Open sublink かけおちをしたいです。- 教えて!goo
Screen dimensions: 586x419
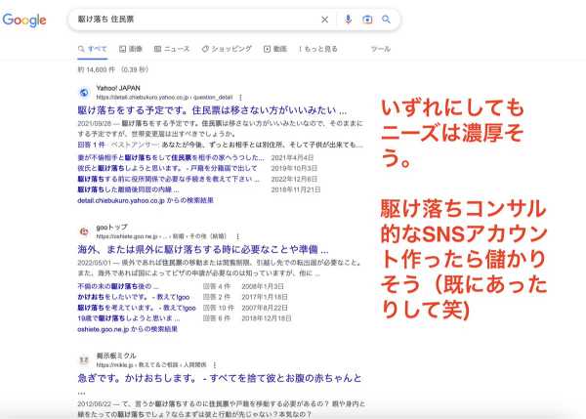[x=134, y=297]
